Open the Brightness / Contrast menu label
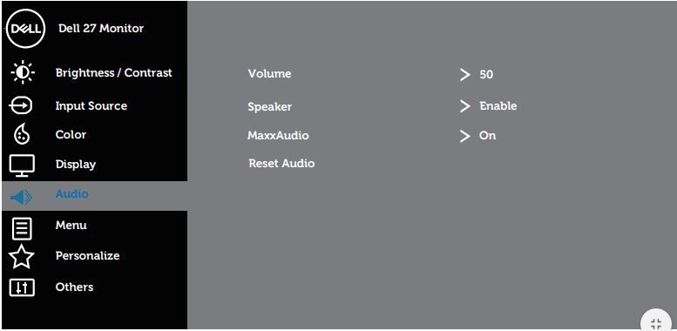Viewport: 677px width, 331px height. tap(113, 72)
